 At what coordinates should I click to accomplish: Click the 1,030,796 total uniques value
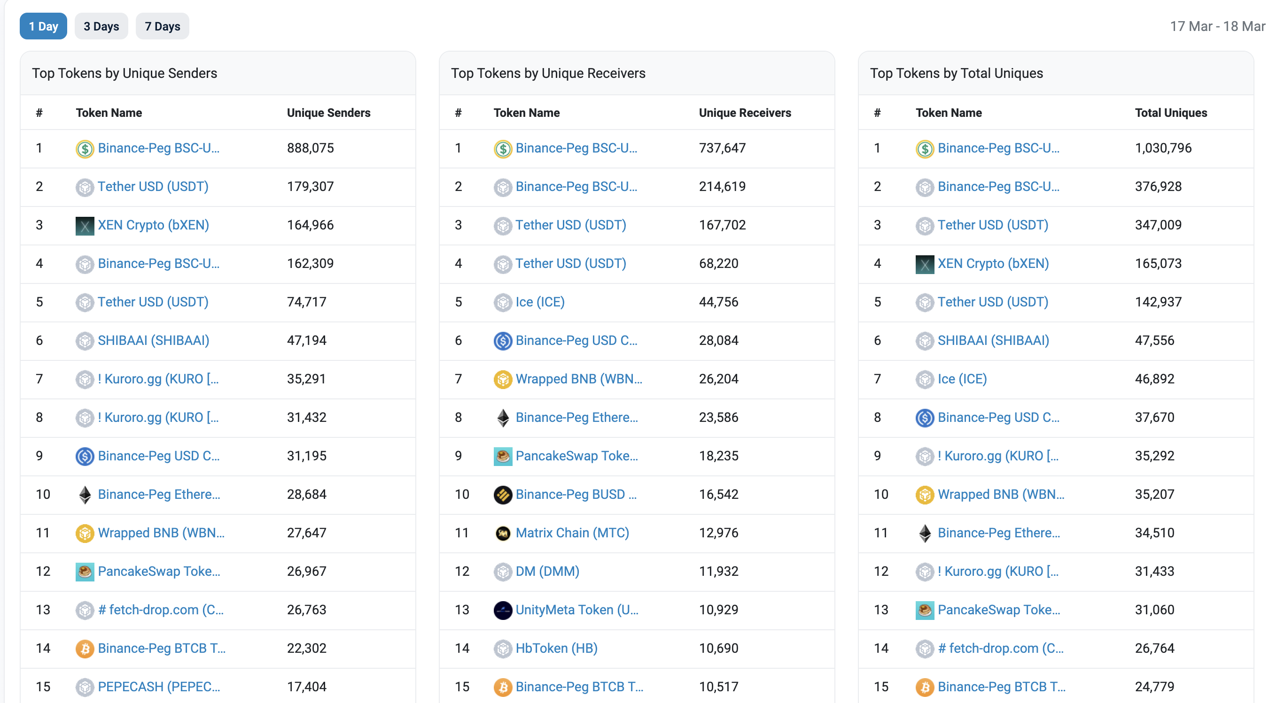(x=1163, y=148)
